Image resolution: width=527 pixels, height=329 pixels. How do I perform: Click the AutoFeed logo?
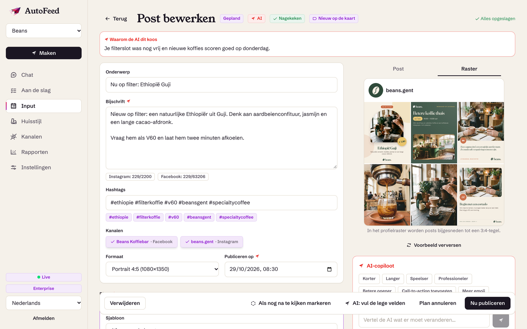(x=34, y=11)
